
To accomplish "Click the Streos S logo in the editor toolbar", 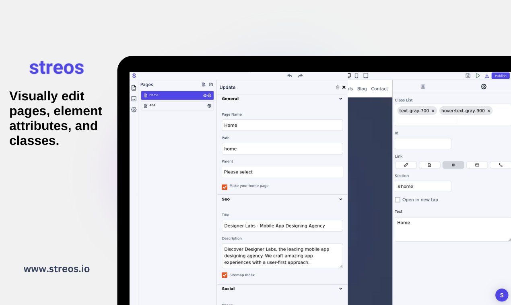I will [x=134, y=75].
